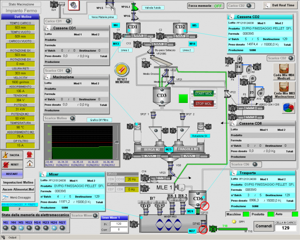Viewport: 300px width, 240px height.
Task: Click the CD6 silo icon
Action: coord(197,199)
